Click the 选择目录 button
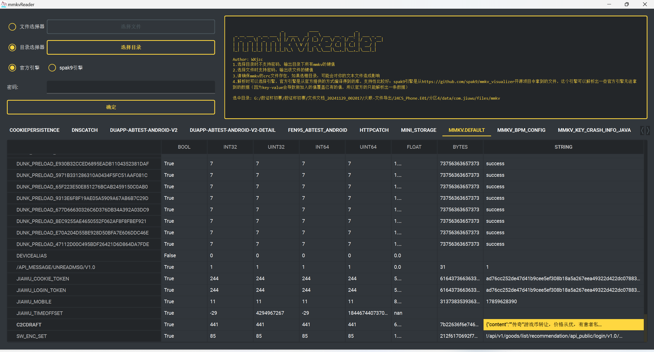The image size is (654, 352). 131,48
